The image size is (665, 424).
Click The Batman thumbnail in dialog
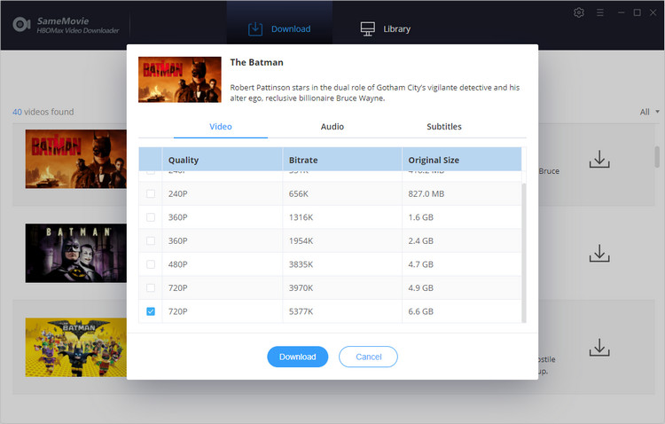pyautogui.click(x=180, y=80)
